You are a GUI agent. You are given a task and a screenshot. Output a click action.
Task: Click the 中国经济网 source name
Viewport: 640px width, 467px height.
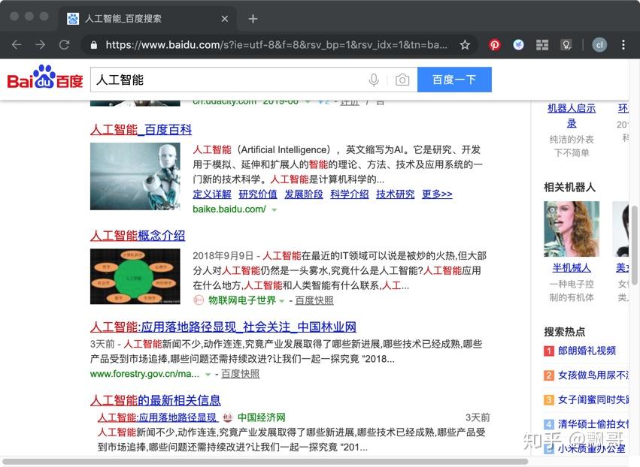pyautogui.click(x=262, y=417)
